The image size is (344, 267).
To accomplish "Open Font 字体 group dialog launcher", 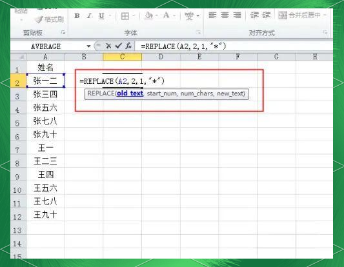I will point(199,32).
